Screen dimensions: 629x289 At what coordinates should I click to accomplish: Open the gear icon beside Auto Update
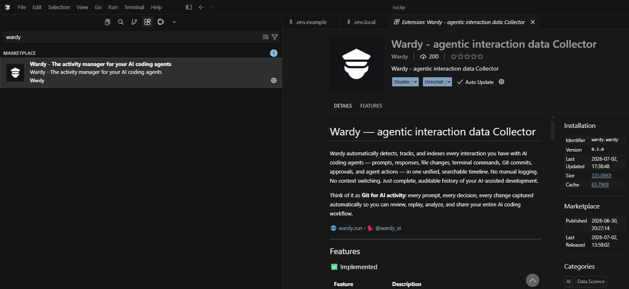[501, 82]
